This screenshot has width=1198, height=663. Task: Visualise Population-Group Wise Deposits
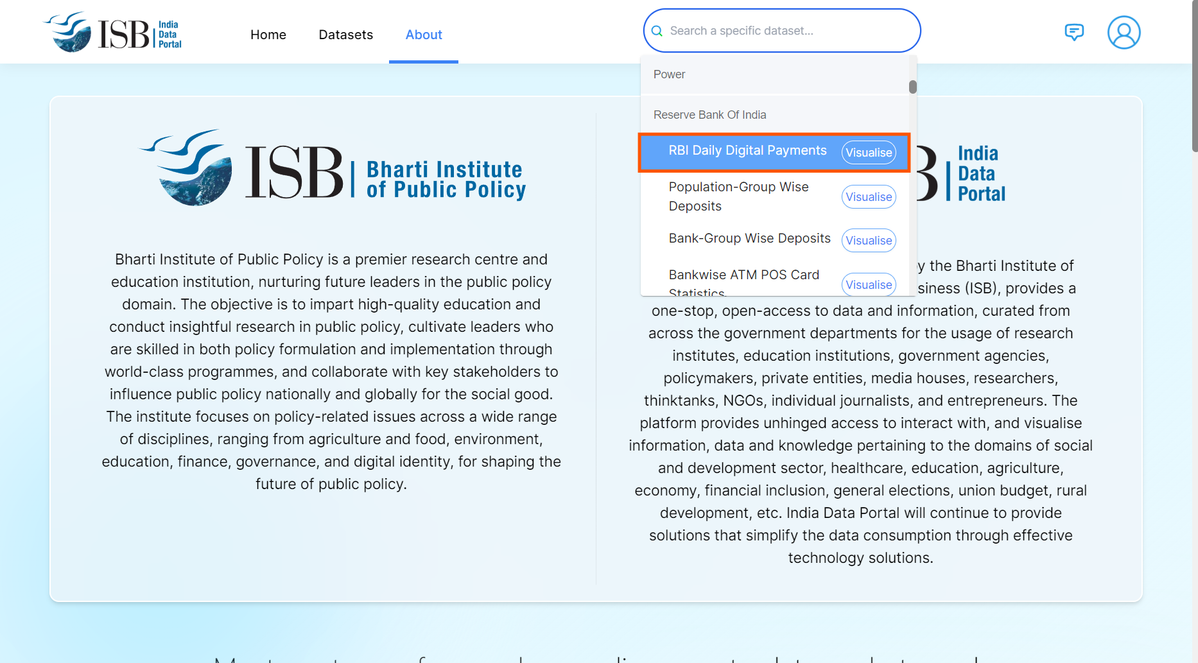click(868, 197)
